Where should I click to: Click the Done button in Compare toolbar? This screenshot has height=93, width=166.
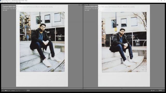160,90
